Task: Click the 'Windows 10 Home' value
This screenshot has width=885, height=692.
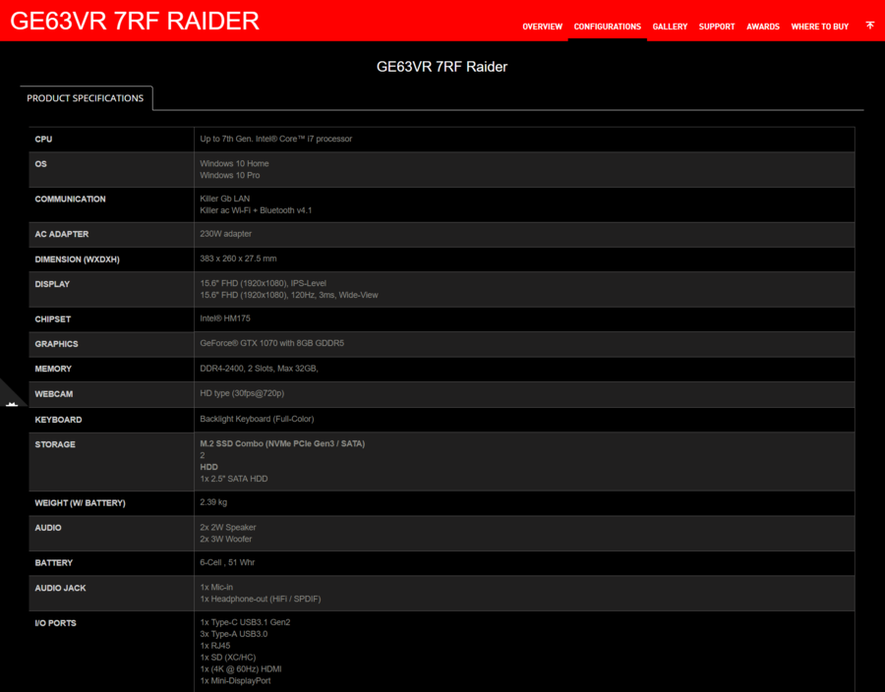Action: (234, 163)
